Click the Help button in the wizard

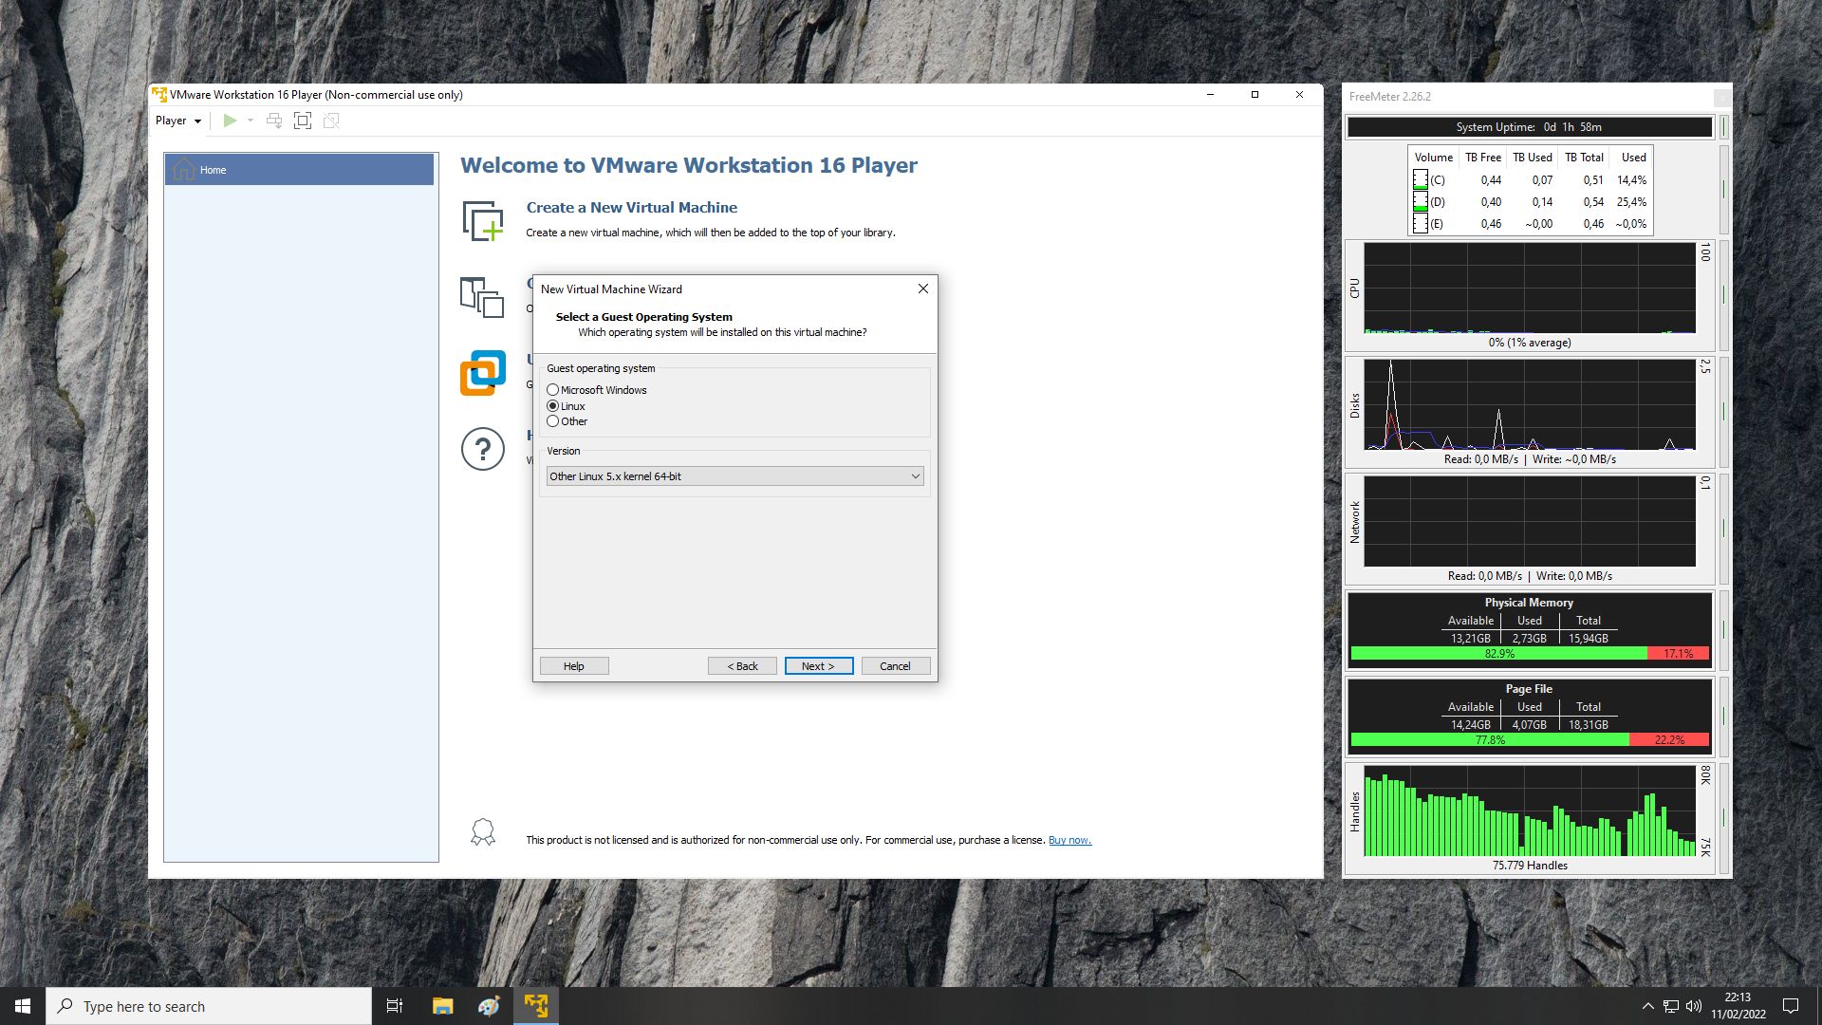pos(574,666)
